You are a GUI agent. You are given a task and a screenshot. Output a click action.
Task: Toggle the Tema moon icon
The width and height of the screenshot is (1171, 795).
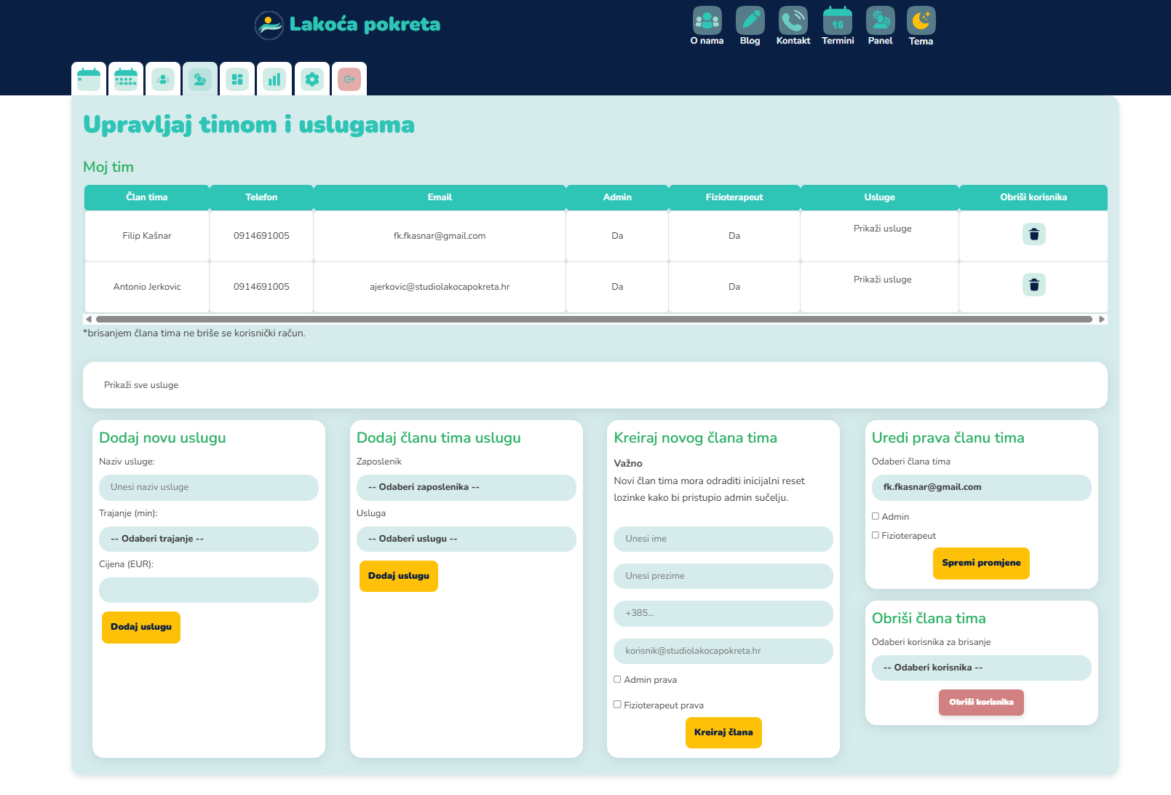click(x=921, y=21)
